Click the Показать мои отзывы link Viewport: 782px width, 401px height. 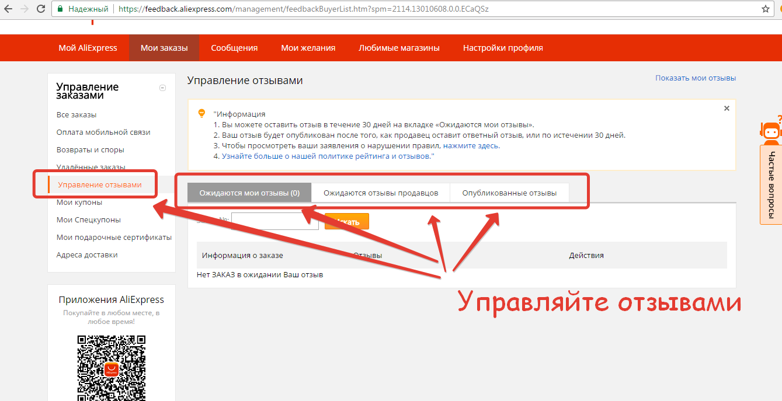click(695, 78)
